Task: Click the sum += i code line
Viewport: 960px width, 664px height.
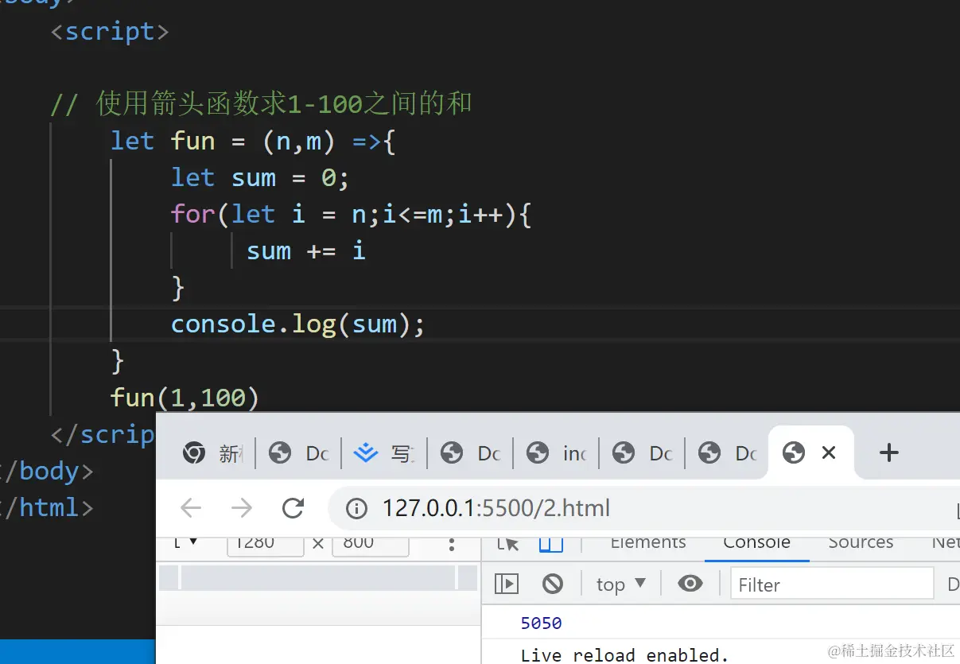Action: tap(305, 251)
